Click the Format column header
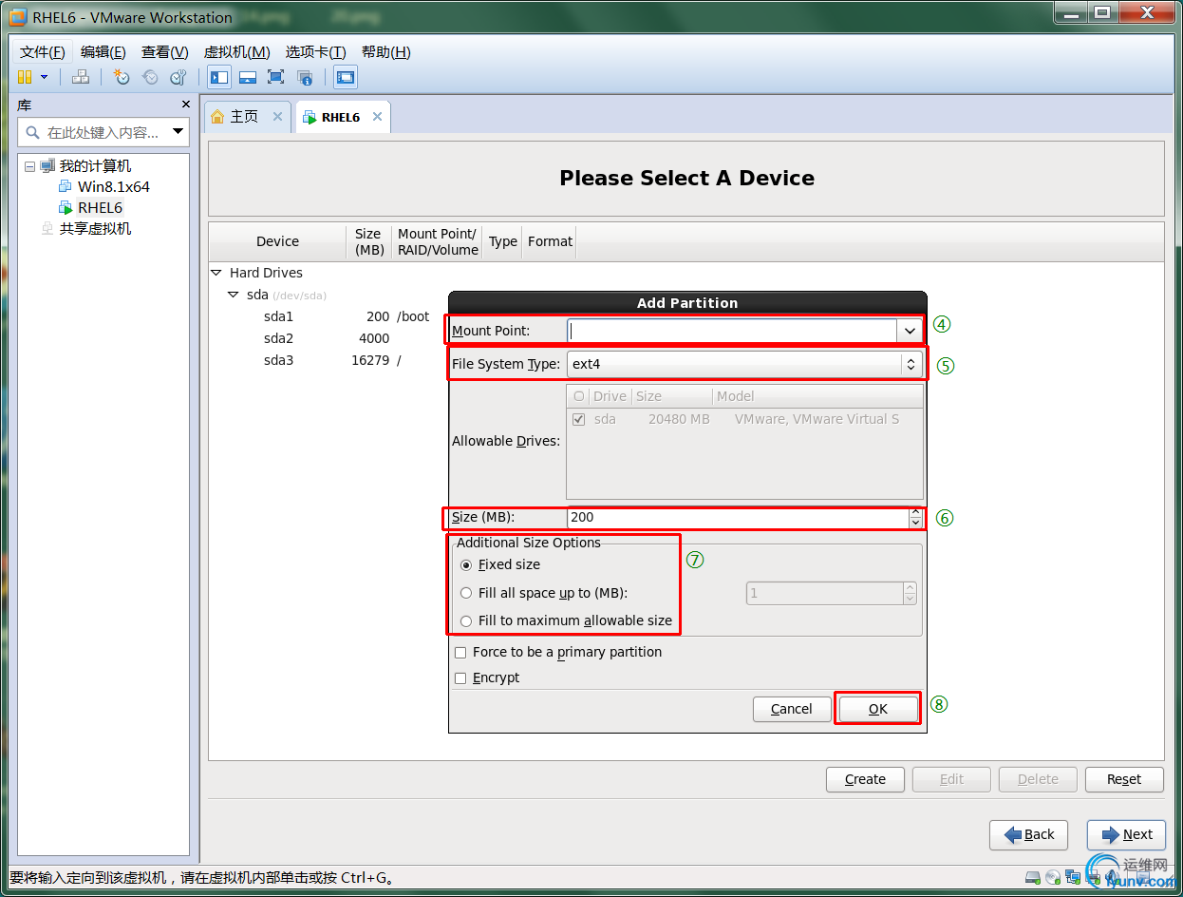The image size is (1183, 897). click(551, 241)
